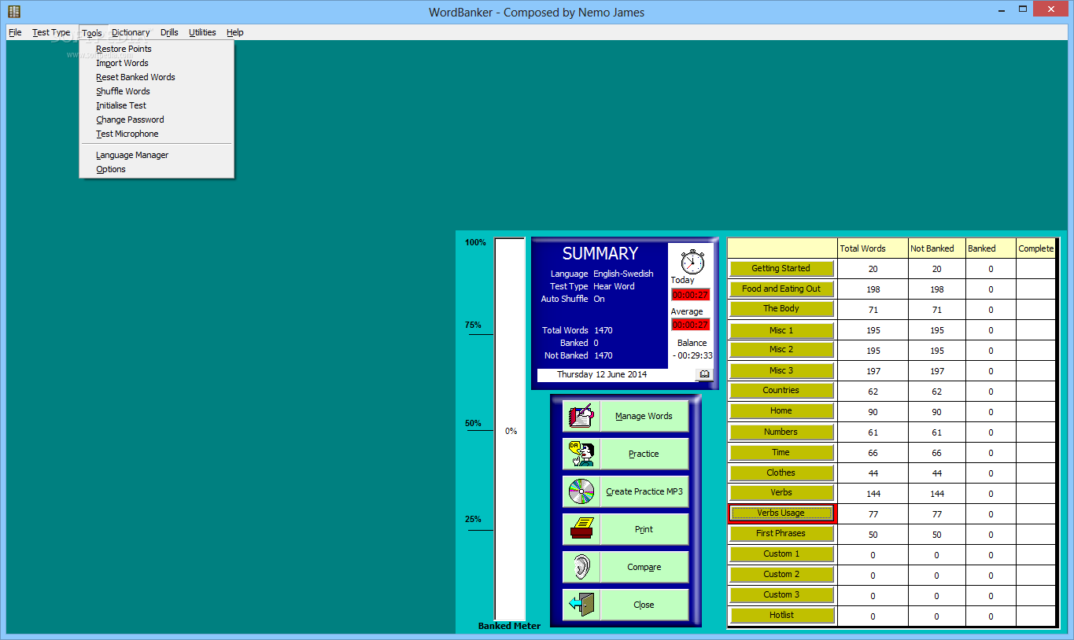Select the Misc 3 category
This screenshot has width=1074, height=640.
(781, 370)
